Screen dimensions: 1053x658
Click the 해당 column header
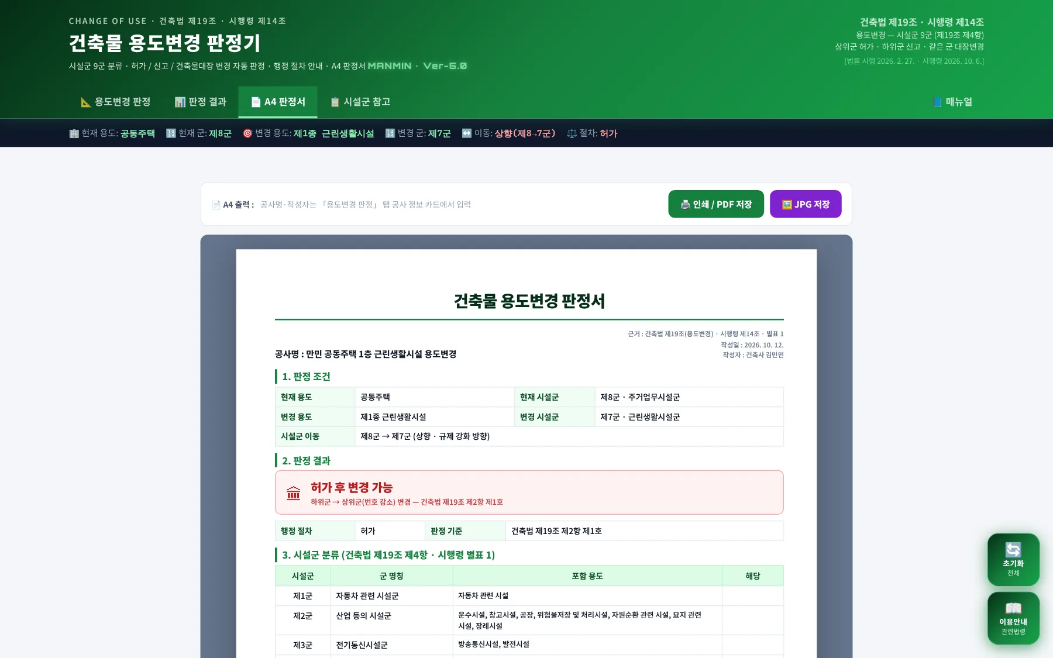click(753, 576)
